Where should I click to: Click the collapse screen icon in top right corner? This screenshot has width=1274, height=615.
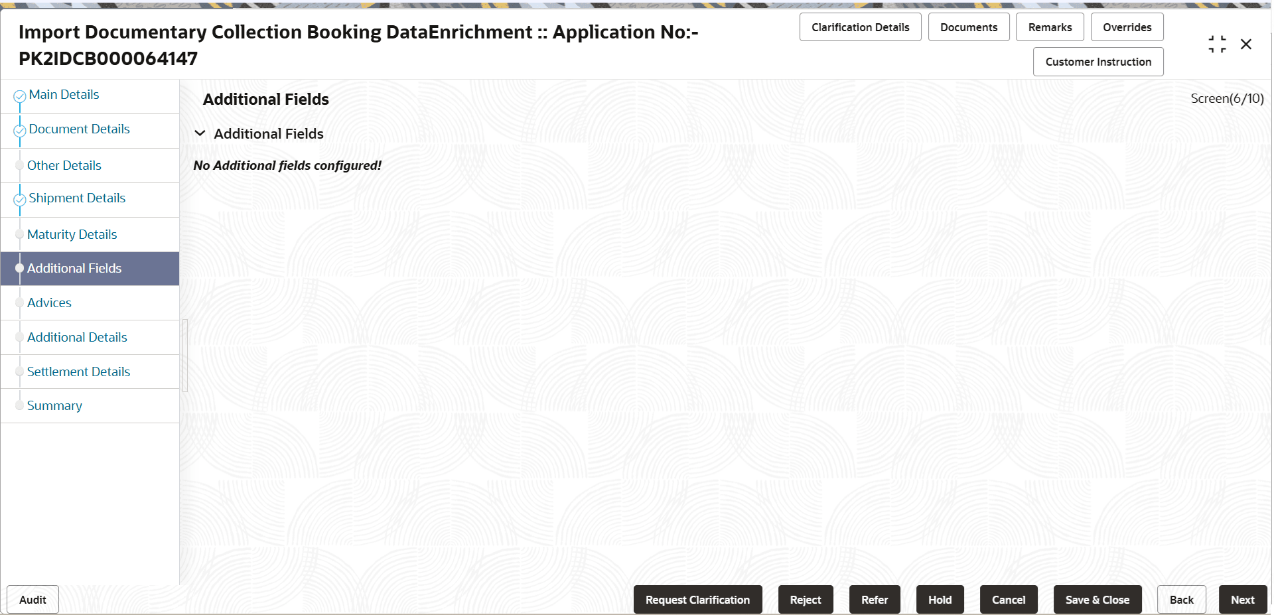[1218, 44]
